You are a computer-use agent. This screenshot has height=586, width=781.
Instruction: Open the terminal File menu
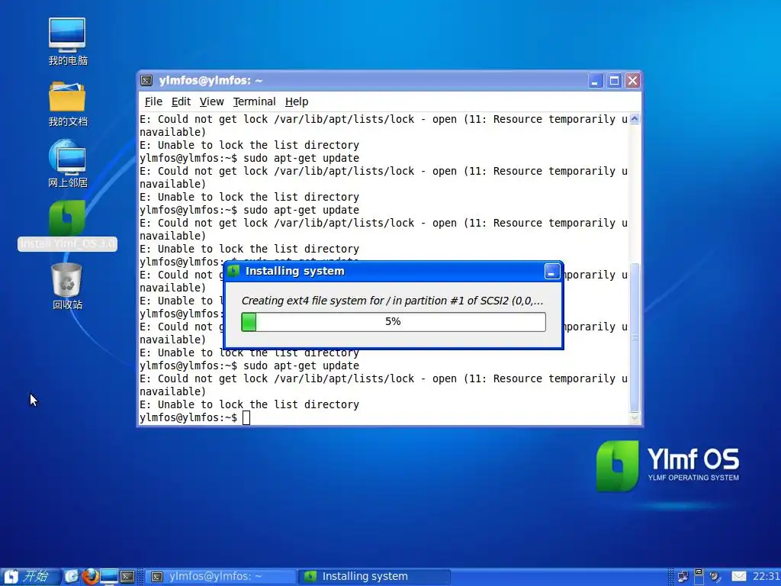pyautogui.click(x=153, y=101)
